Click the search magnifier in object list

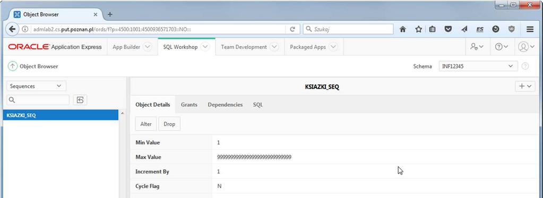tap(12, 100)
